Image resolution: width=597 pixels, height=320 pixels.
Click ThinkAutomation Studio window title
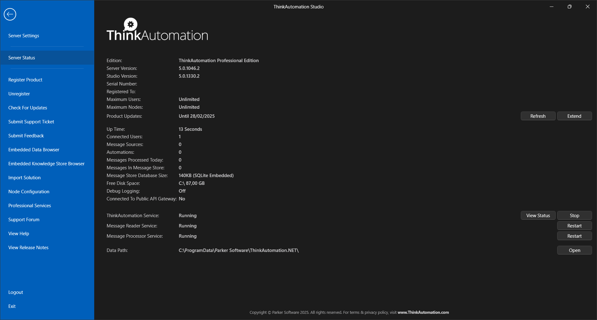point(298,7)
